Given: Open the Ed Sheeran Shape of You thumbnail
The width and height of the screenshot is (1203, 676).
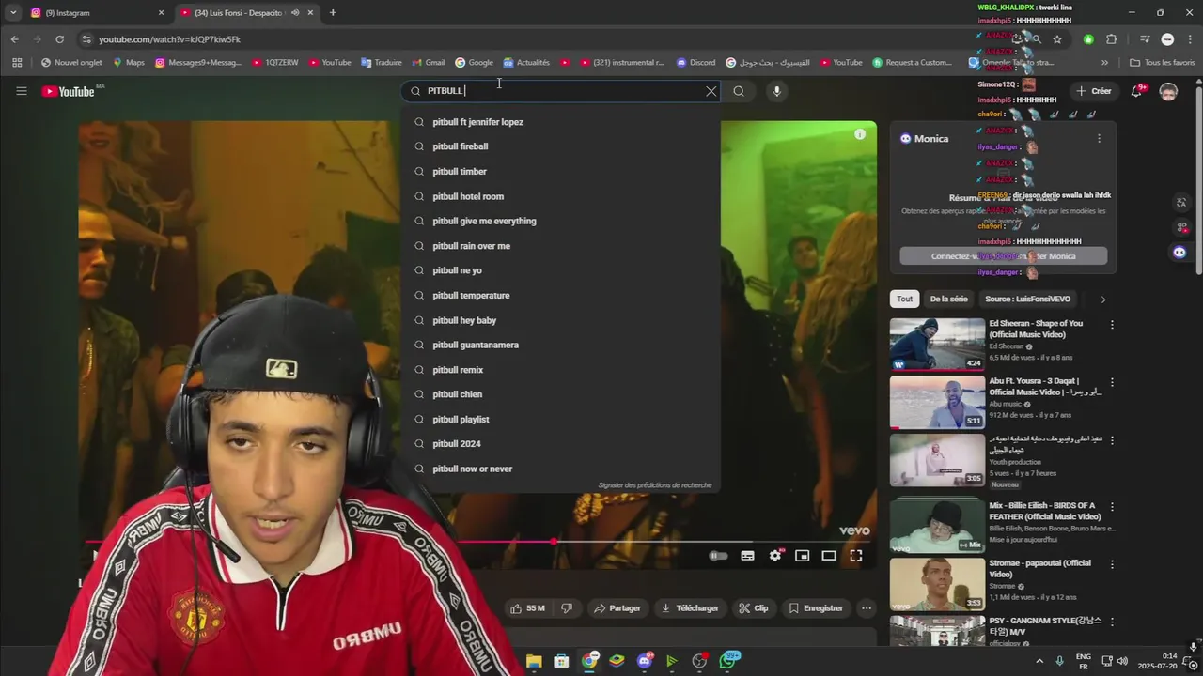Looking at the screenshot, I should click(x=937, y=345).
